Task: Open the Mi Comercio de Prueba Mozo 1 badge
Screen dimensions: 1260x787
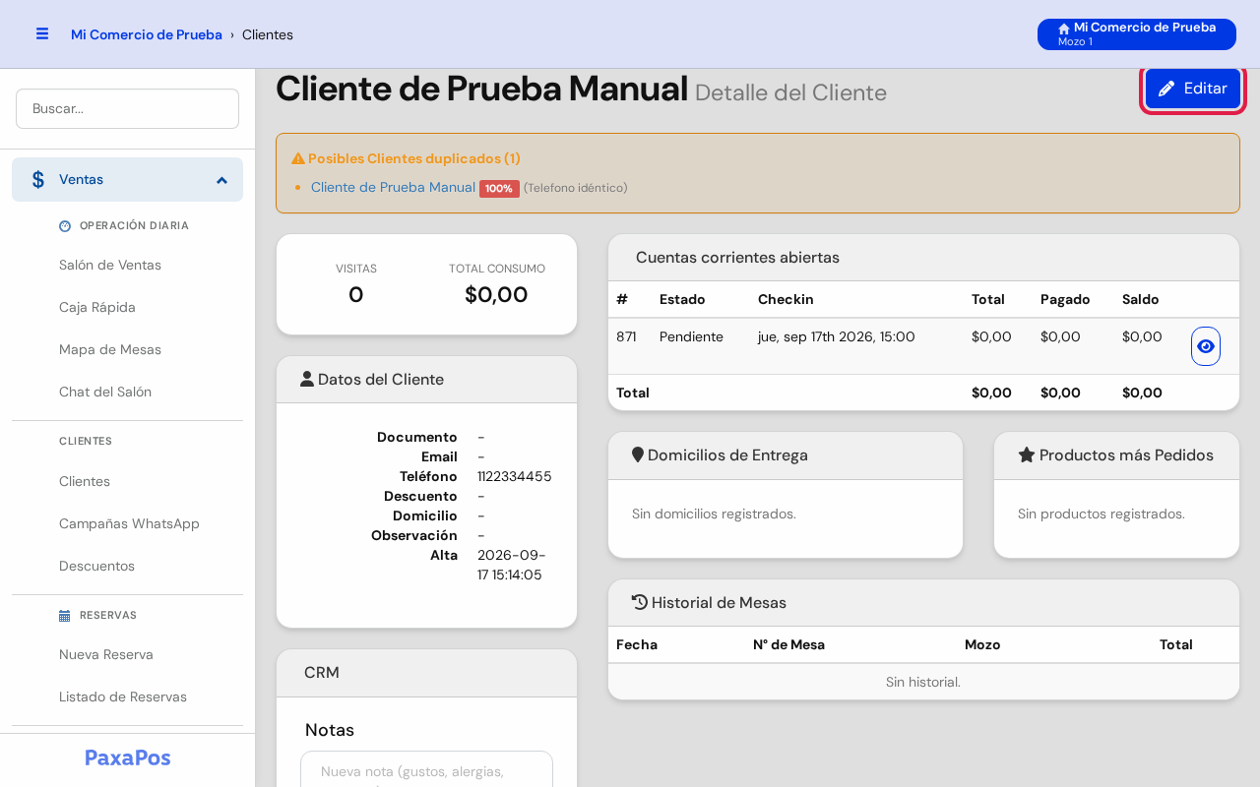Action: [1137, 34]
